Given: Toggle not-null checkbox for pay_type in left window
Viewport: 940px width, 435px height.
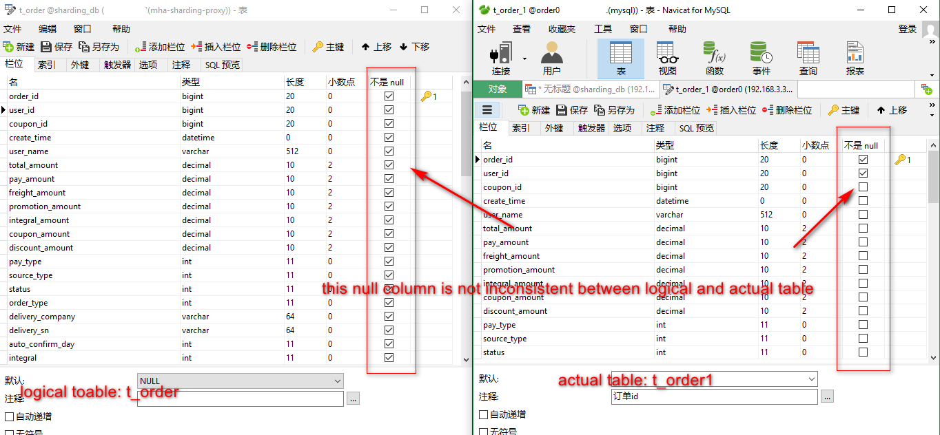Looking at the screenshot, I should tap(389, 262).
